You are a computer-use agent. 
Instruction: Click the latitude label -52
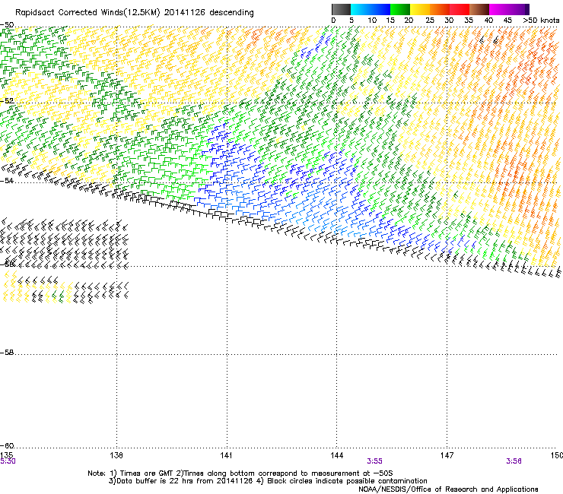coord(7,101)
